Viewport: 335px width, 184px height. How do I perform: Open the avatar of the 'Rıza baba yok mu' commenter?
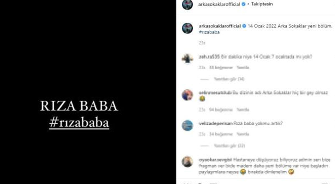pos(187,125)
